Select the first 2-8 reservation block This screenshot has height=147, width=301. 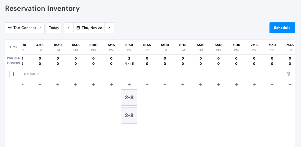[129, 97]
